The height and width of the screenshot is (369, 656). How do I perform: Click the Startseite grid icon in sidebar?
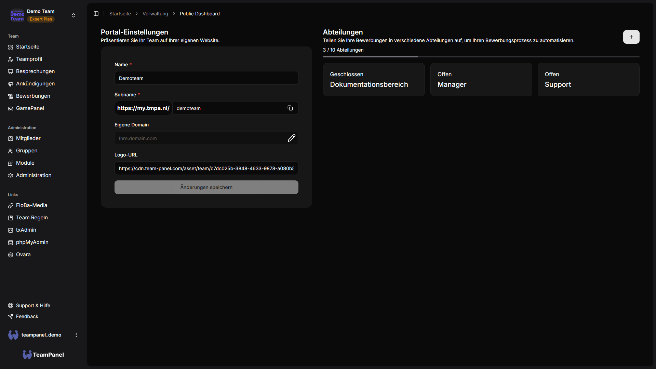click(11, 47)
